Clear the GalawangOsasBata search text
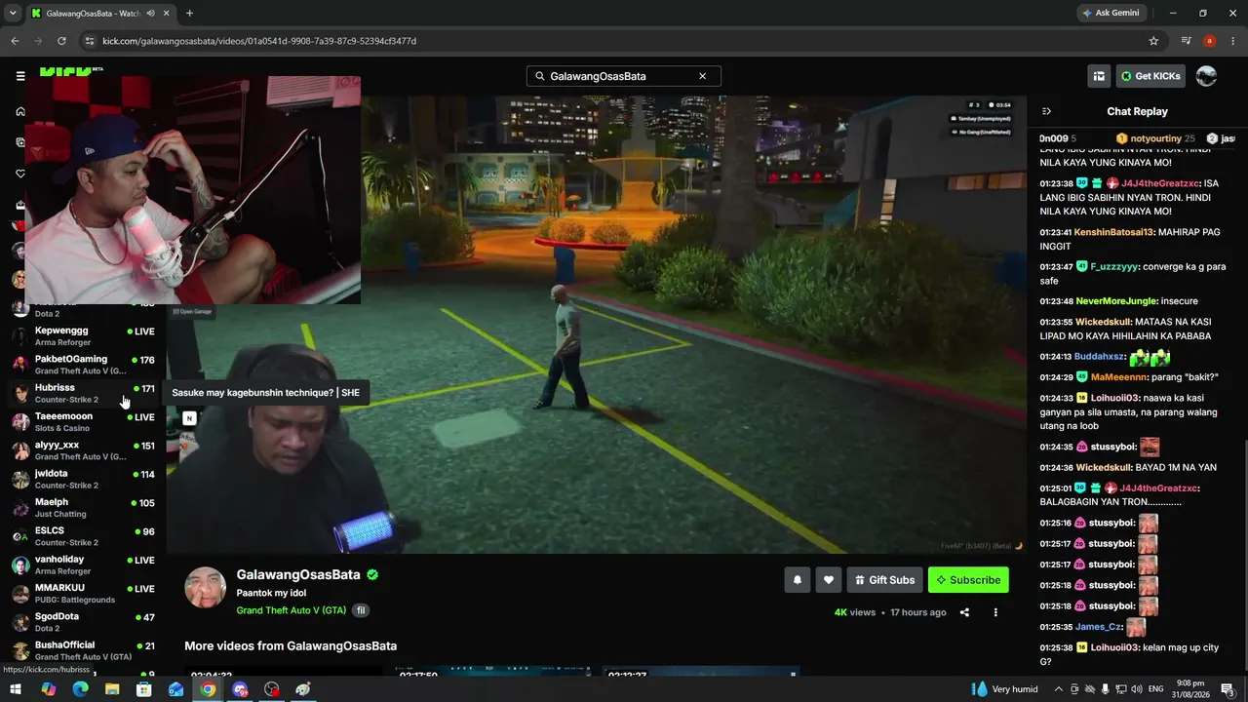The width and height of the screenshot is (1248, 702). point(702,76)
